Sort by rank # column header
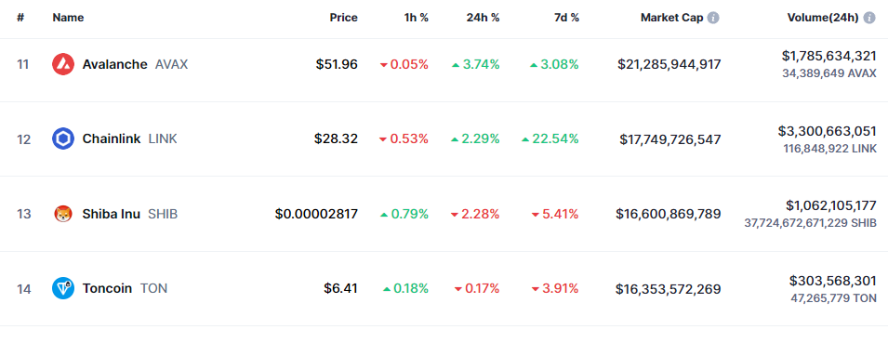This screenshot has width=888, height=343. [x=20, y=18]
